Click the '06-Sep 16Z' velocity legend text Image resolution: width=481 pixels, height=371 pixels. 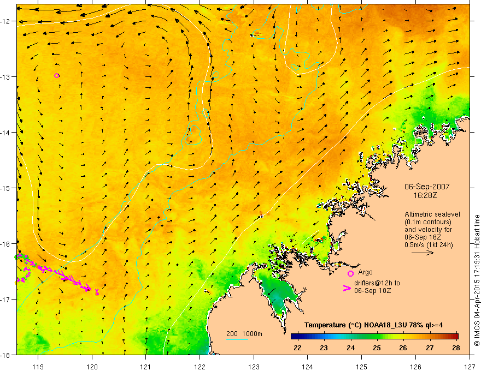[x=423, y=237]
